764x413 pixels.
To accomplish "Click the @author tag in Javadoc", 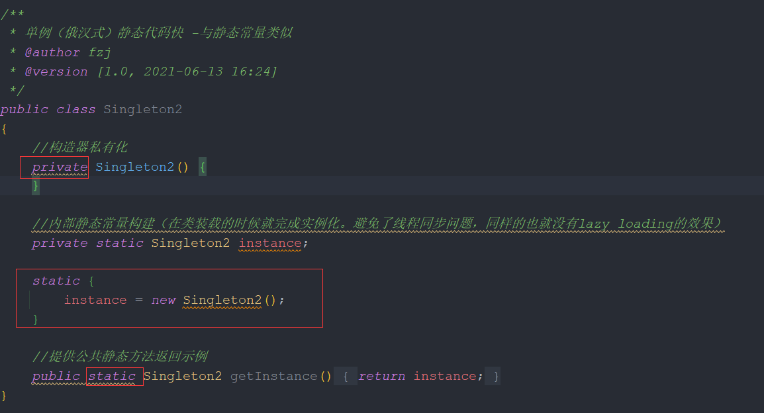I will (x=52, y=52).
